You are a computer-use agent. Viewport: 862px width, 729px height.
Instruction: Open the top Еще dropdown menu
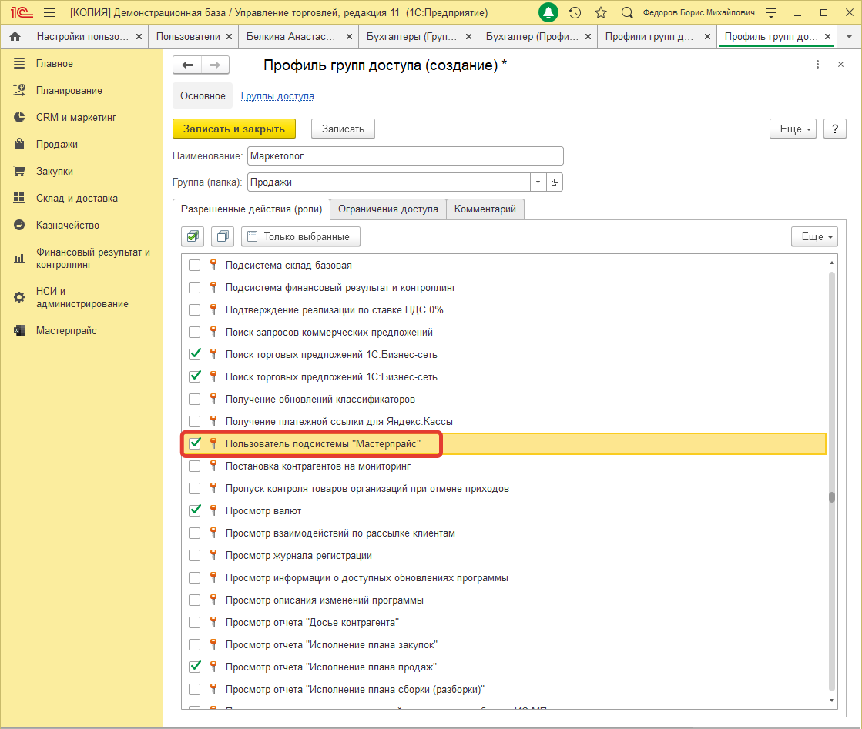click(x=793, y=129)
